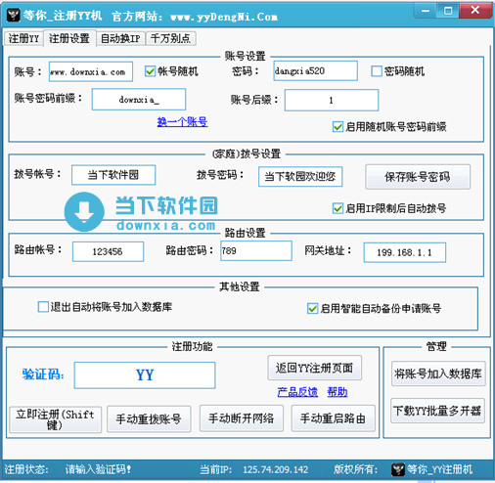Focus the 账号 input field
The image size is (495, 483).
pyautogui.click(x=91, y=71)
